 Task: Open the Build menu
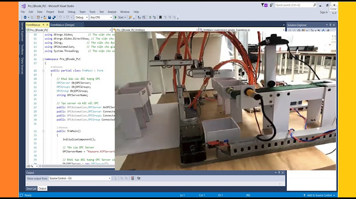tap(61, 12)
